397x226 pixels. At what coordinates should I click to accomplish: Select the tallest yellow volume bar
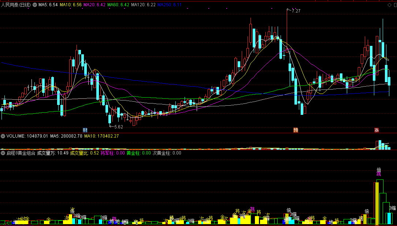[377, 203]
